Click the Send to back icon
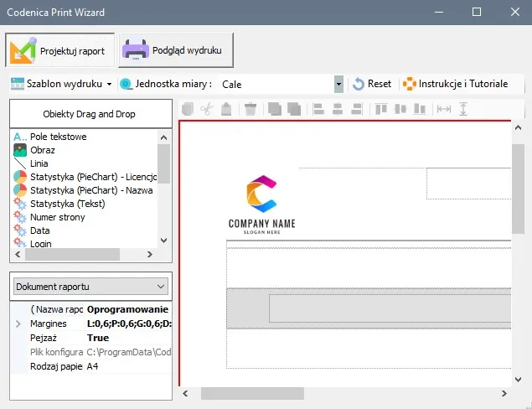 tap(294, 109)
